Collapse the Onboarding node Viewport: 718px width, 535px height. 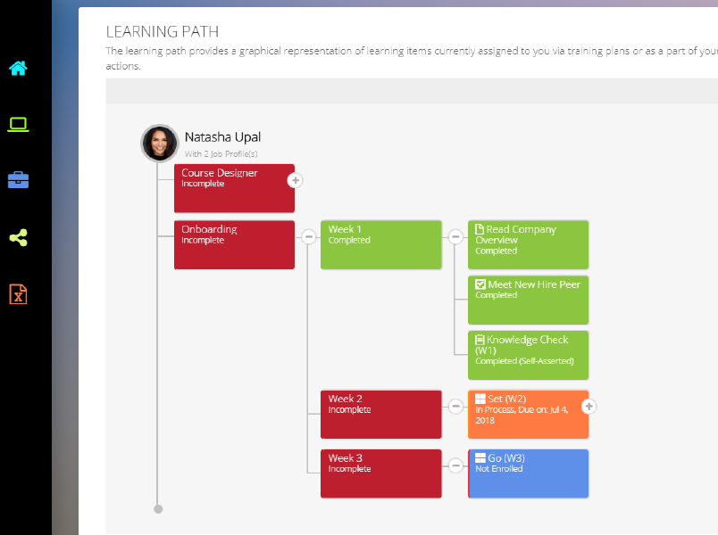coord(308,236)
